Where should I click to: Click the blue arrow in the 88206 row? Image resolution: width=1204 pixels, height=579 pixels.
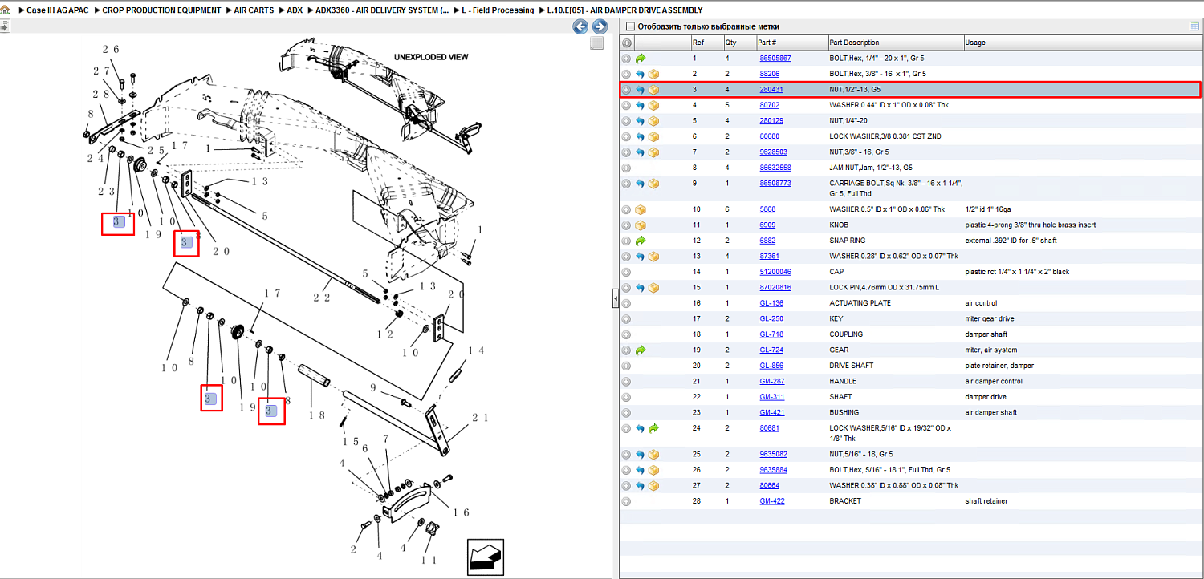(x=641, y=74)
